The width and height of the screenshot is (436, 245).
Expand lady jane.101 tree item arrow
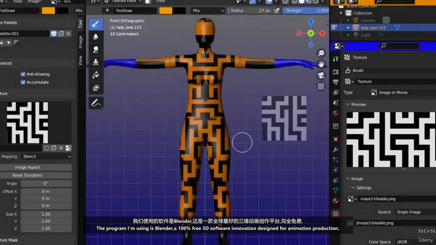click(x=348, y=27)
